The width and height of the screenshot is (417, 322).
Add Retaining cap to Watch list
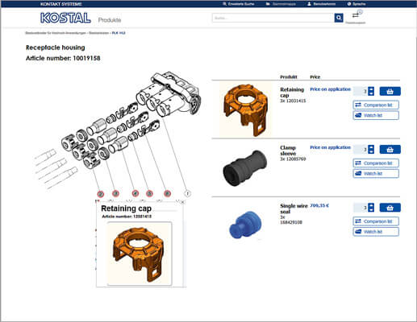click(376, 115)
